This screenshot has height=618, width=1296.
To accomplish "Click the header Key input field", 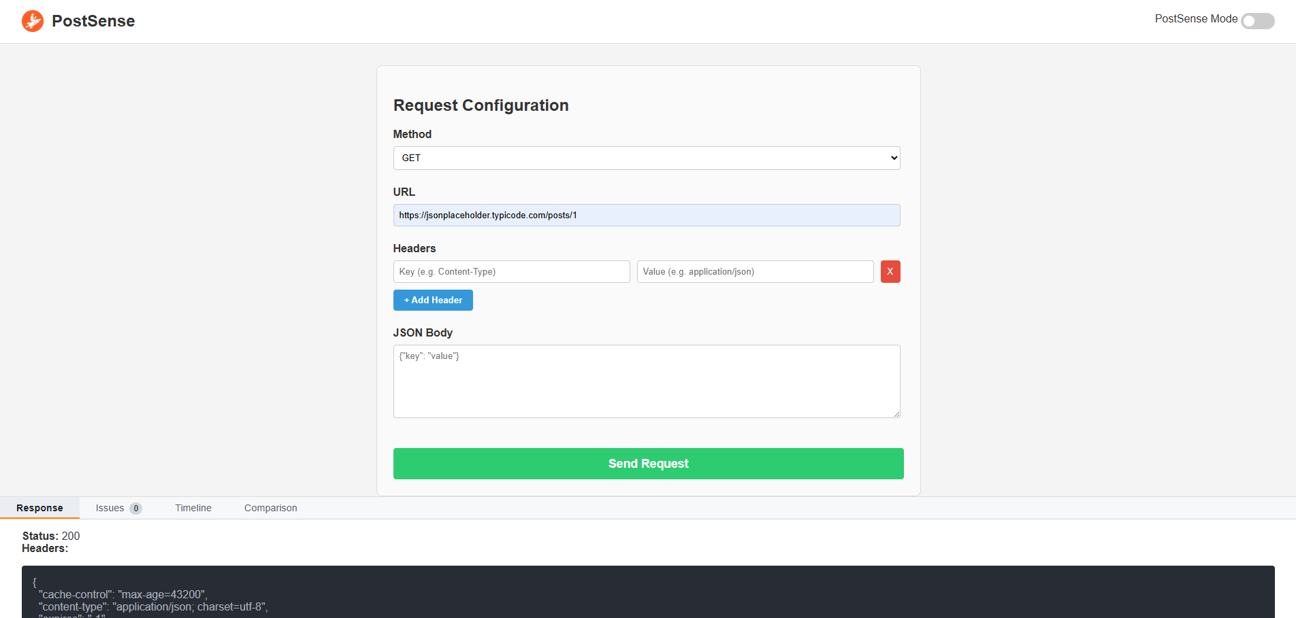I will click(511, 272).
